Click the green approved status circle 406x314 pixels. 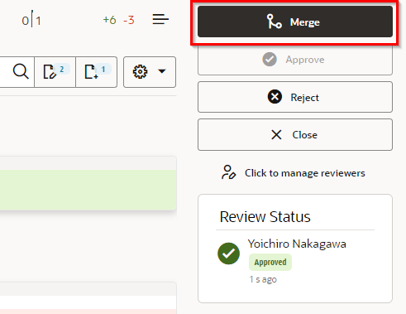coord(228,254)
